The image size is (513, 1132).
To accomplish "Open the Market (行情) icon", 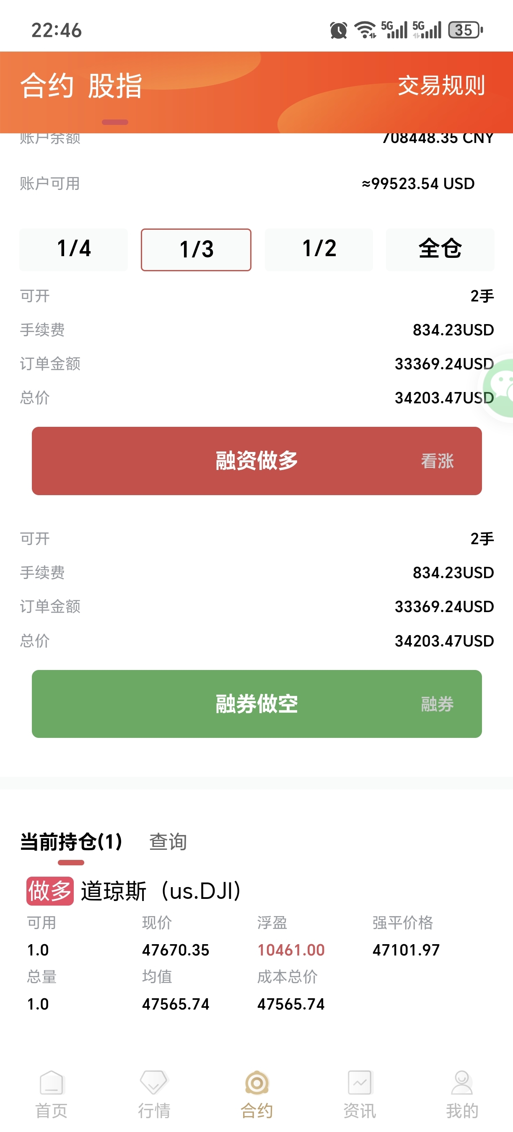I will click(x=154, y=1083).
